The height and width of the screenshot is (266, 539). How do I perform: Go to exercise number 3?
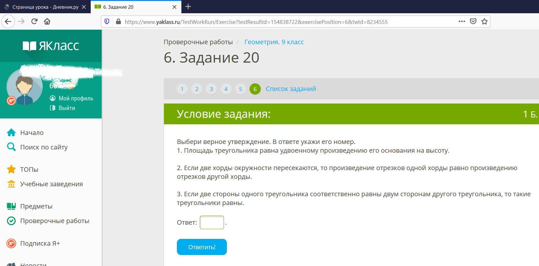click(x=211, y=89)
